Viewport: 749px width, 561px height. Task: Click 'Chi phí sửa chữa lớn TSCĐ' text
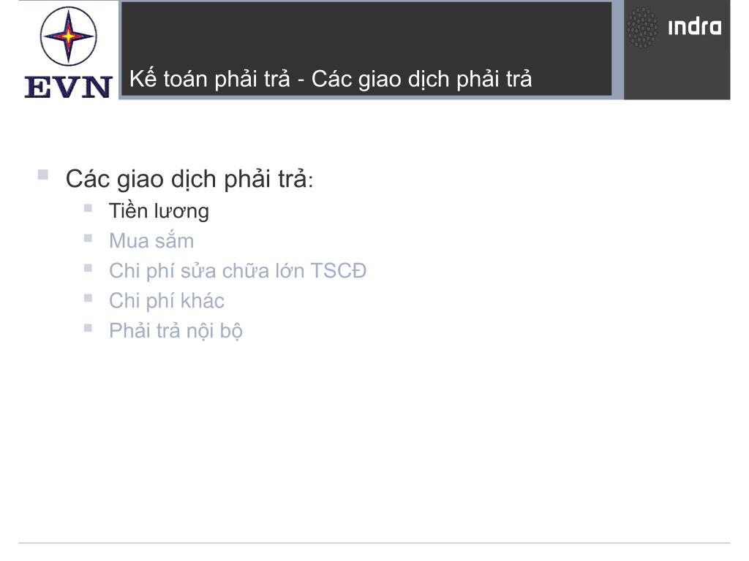(x=238, y=271)
